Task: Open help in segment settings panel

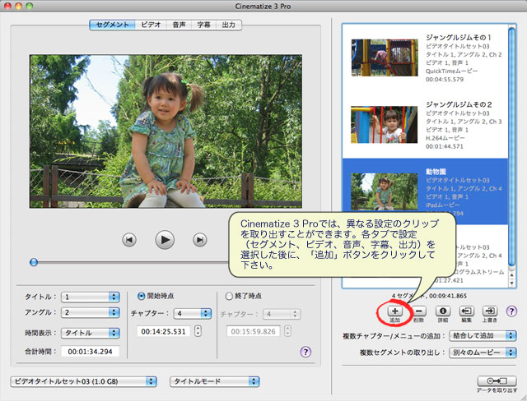Action: 305,352
